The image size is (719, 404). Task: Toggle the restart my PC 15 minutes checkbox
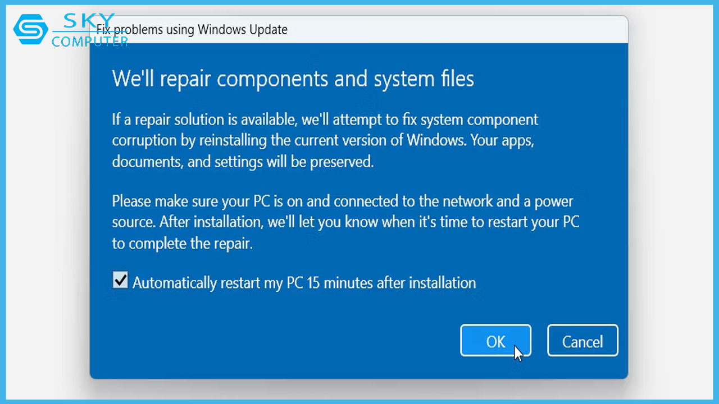pos(120,279)
